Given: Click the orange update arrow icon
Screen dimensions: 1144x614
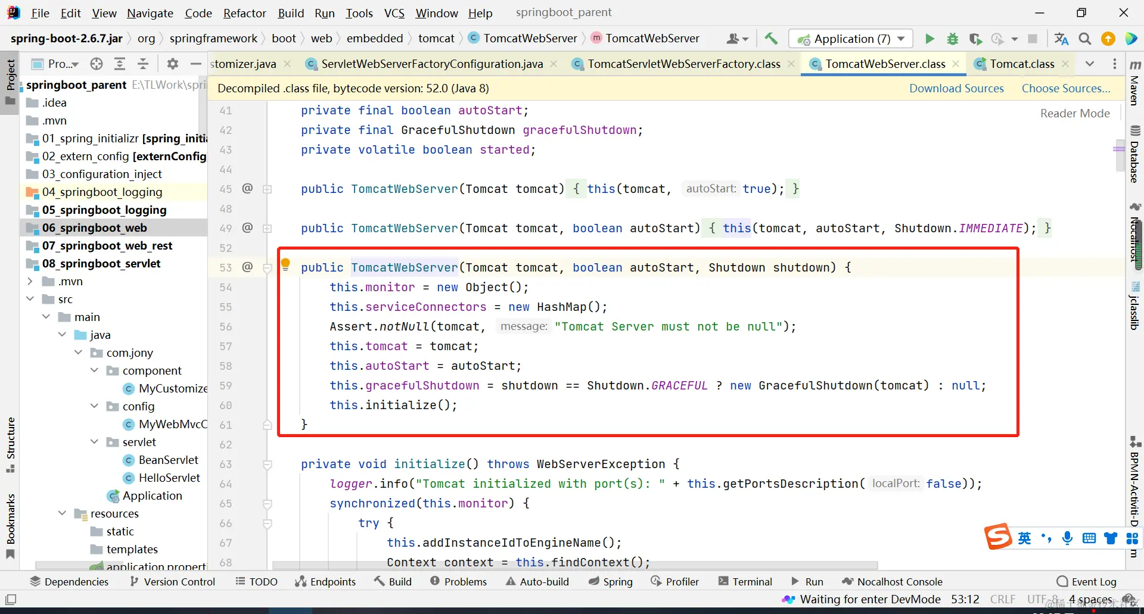Looking at the screenshot, I should [1108, 39].
